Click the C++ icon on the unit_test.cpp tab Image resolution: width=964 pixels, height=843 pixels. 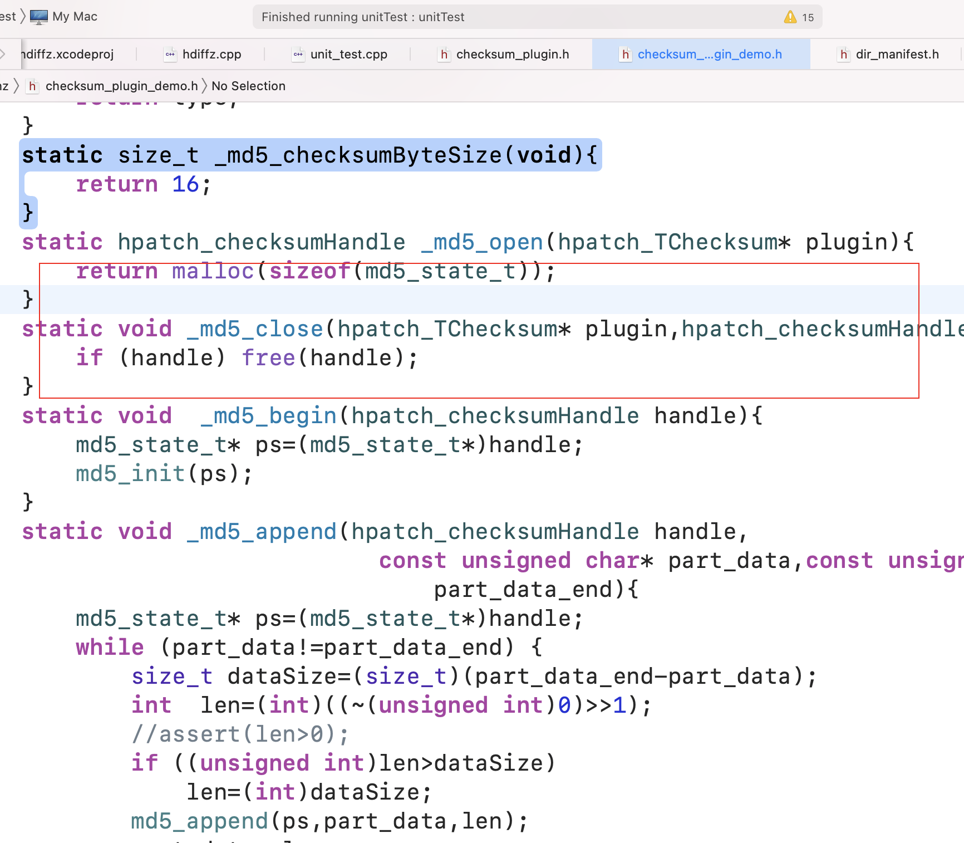coord(298,54)
